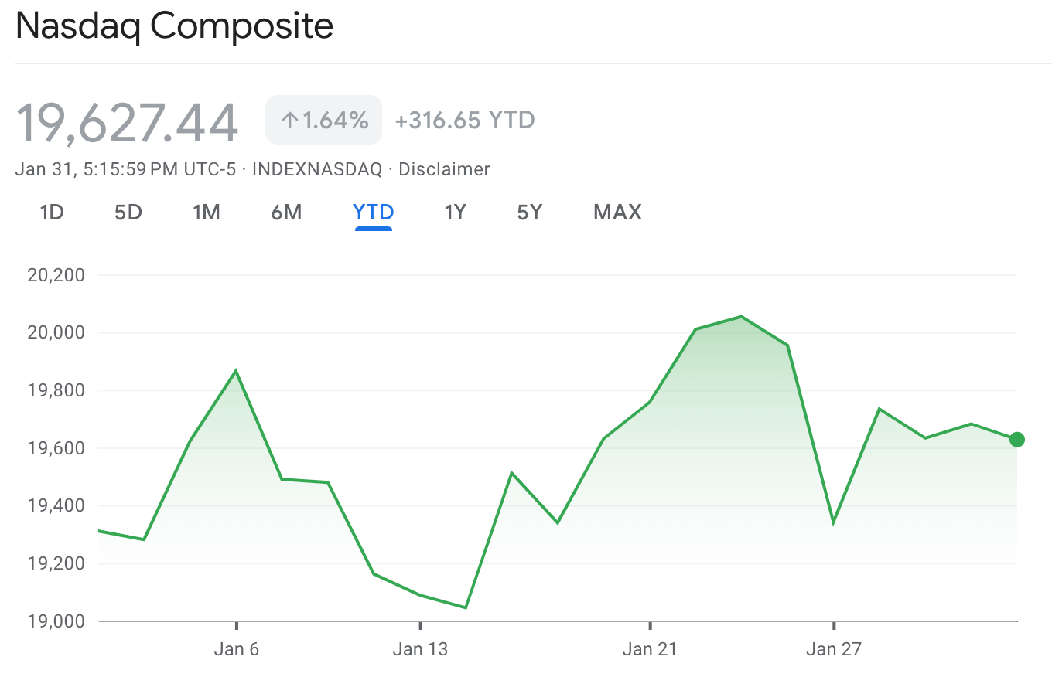This screenshot has width=1052, height=677.
Task: Click the green endpoint dot on the chart
Action: [1017, 440]
